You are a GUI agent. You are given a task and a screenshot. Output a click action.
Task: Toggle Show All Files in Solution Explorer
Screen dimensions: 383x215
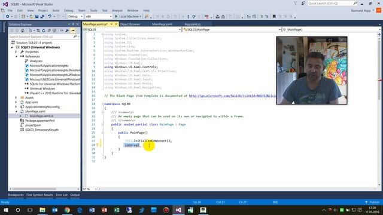[x=54, y=30]
